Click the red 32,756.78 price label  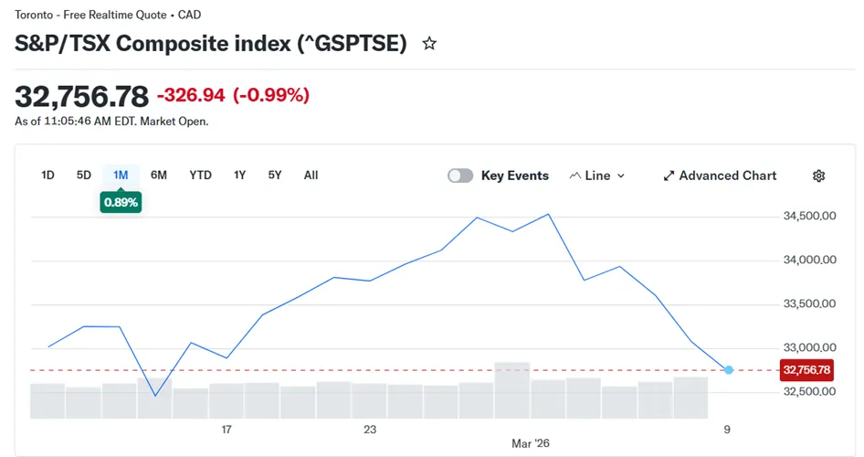(x=806, y=370)
